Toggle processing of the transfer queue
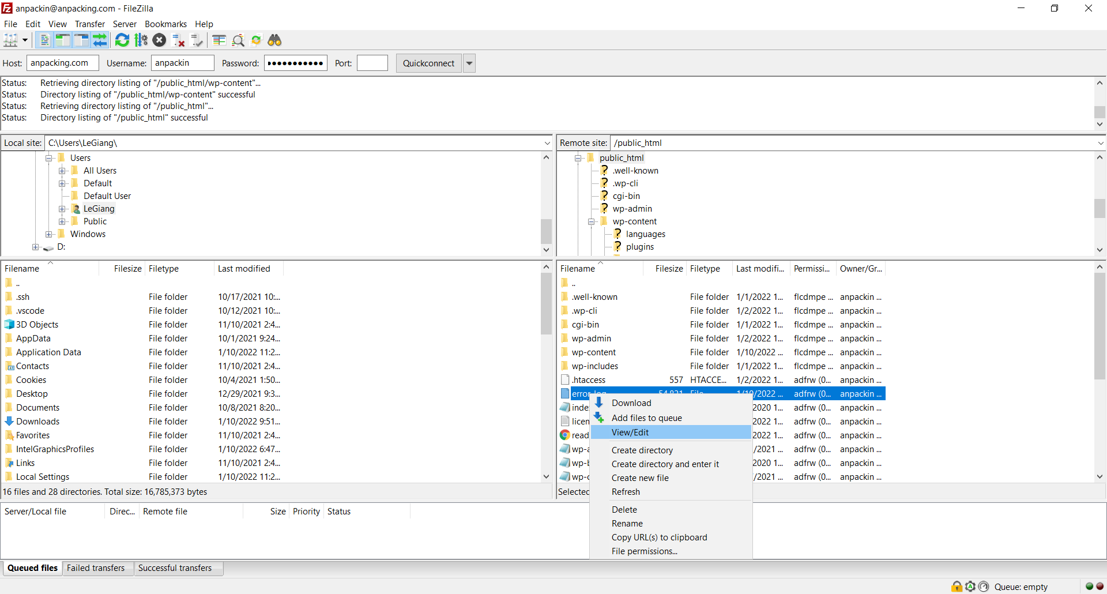Viewport: 1107px width, 594px height. [x=141, y=40]
